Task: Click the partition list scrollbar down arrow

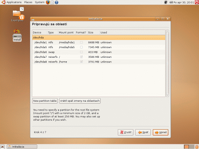Action: tap(168, 95)
